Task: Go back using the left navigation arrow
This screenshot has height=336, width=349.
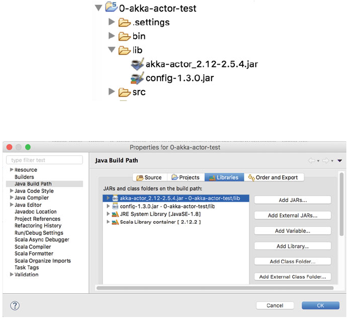Action: (312, 161)
